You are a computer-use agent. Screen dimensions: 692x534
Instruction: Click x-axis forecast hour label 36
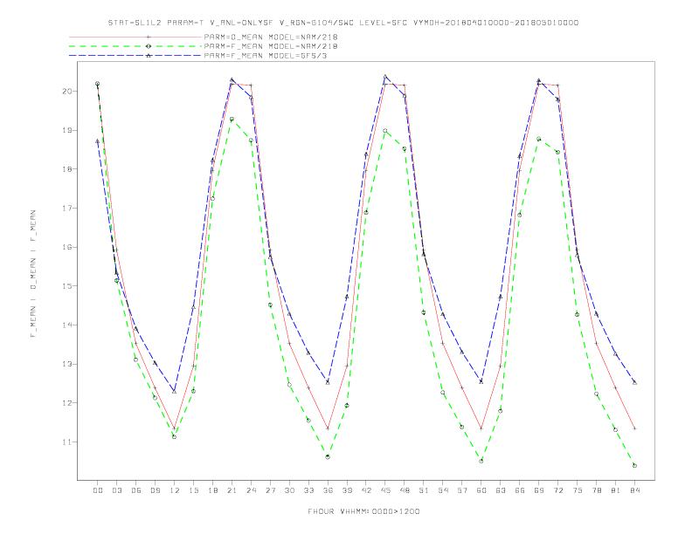pos(328,490)
